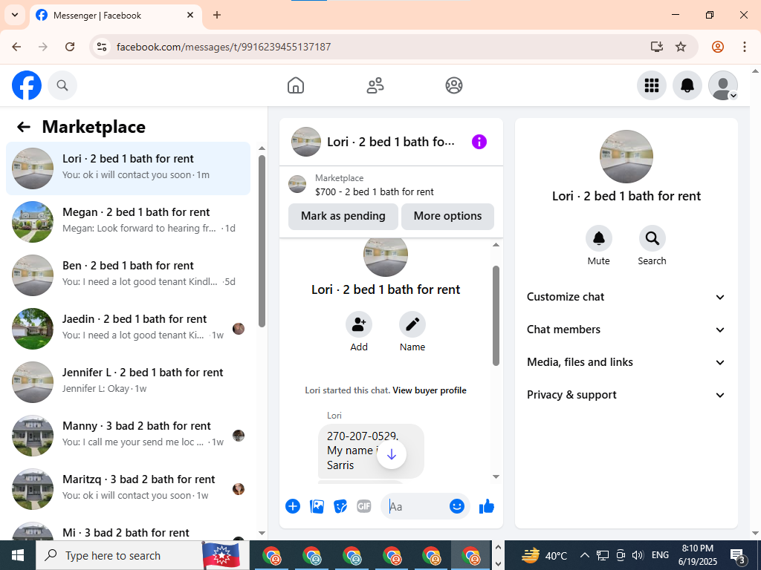Open the Facebook search magnifier

click(62, 85)
